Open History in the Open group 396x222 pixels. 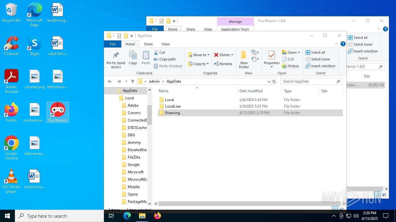(291, 66)
